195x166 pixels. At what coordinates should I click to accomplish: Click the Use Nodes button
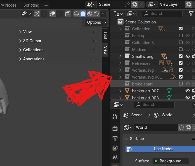click(x=160, y=149)
